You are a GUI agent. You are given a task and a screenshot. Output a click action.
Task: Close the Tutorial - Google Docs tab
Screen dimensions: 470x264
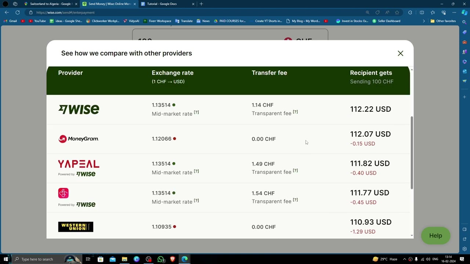click(193, 4)
